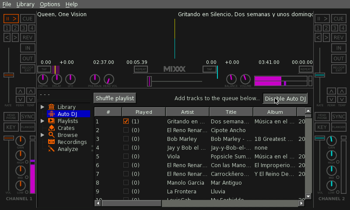Click the Shuffle playlist button

point(115,98)
